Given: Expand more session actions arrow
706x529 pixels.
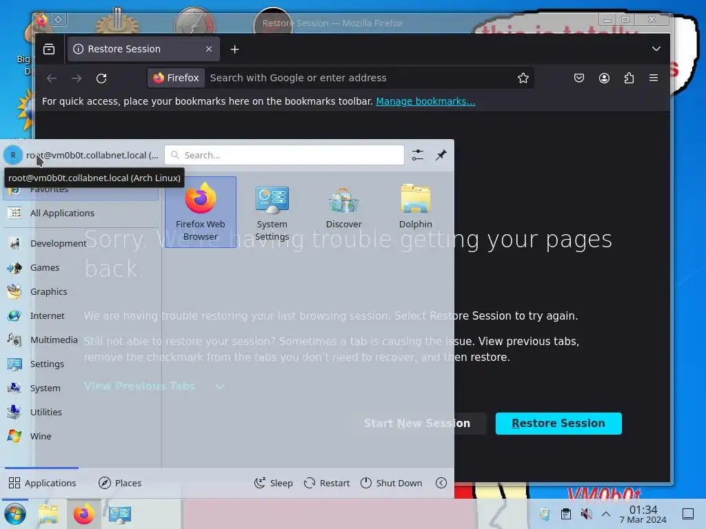Looking at the screenshot, I should pyautogui.click(x=441, y=483).
